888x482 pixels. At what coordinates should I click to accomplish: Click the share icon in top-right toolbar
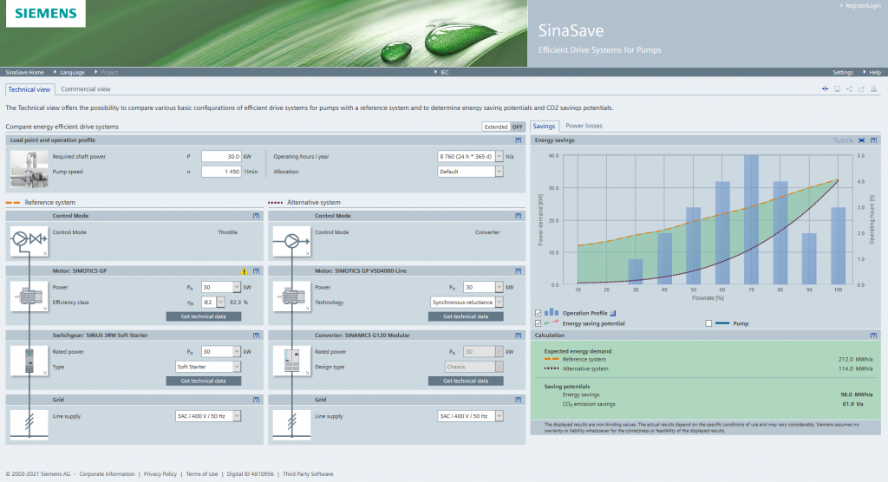pos(849,89)
